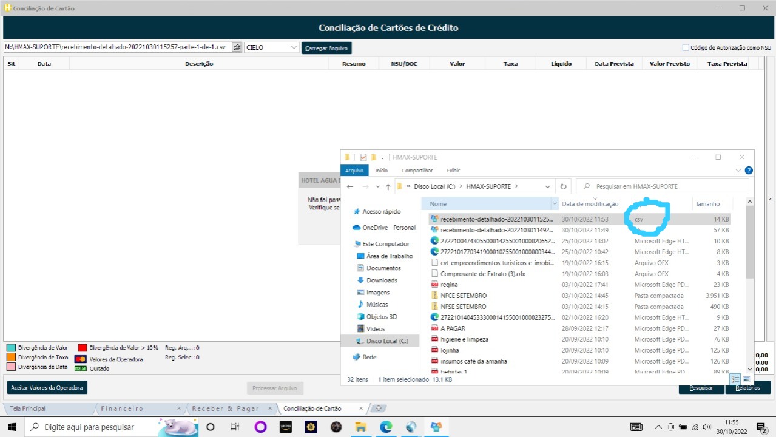Screen dimensions: 776x437
Task: Open Microsoft Edge from the taskbar
Action: pos(386,427)
